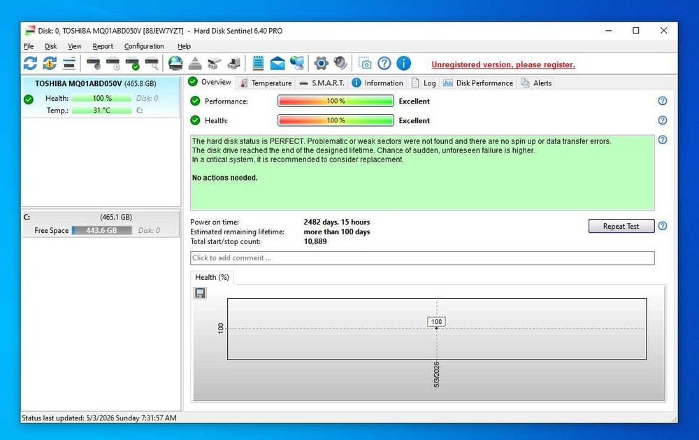The image size is (699, 440).
Task: Click the first disk test toolbar icon
Action: click(94, 64)
